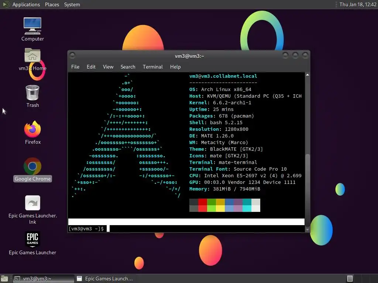Select the Epic Games Launcher.lnk shortcut

(32, 210)
